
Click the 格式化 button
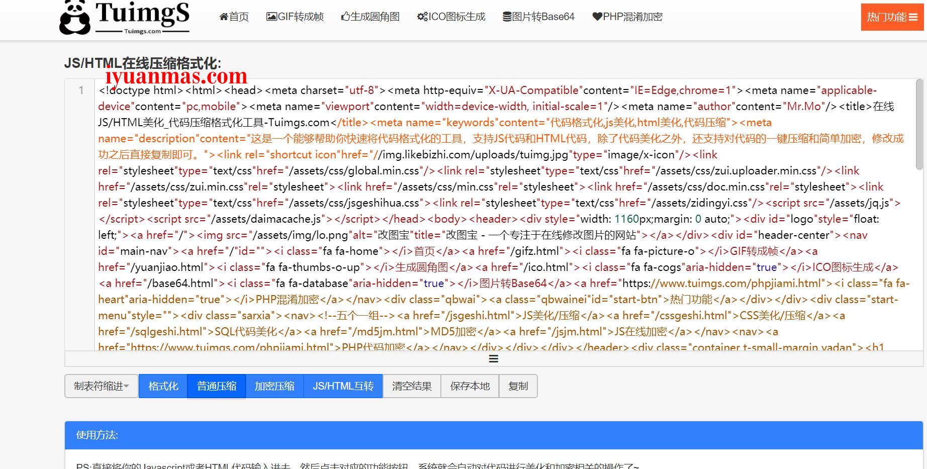click(163, 386)
